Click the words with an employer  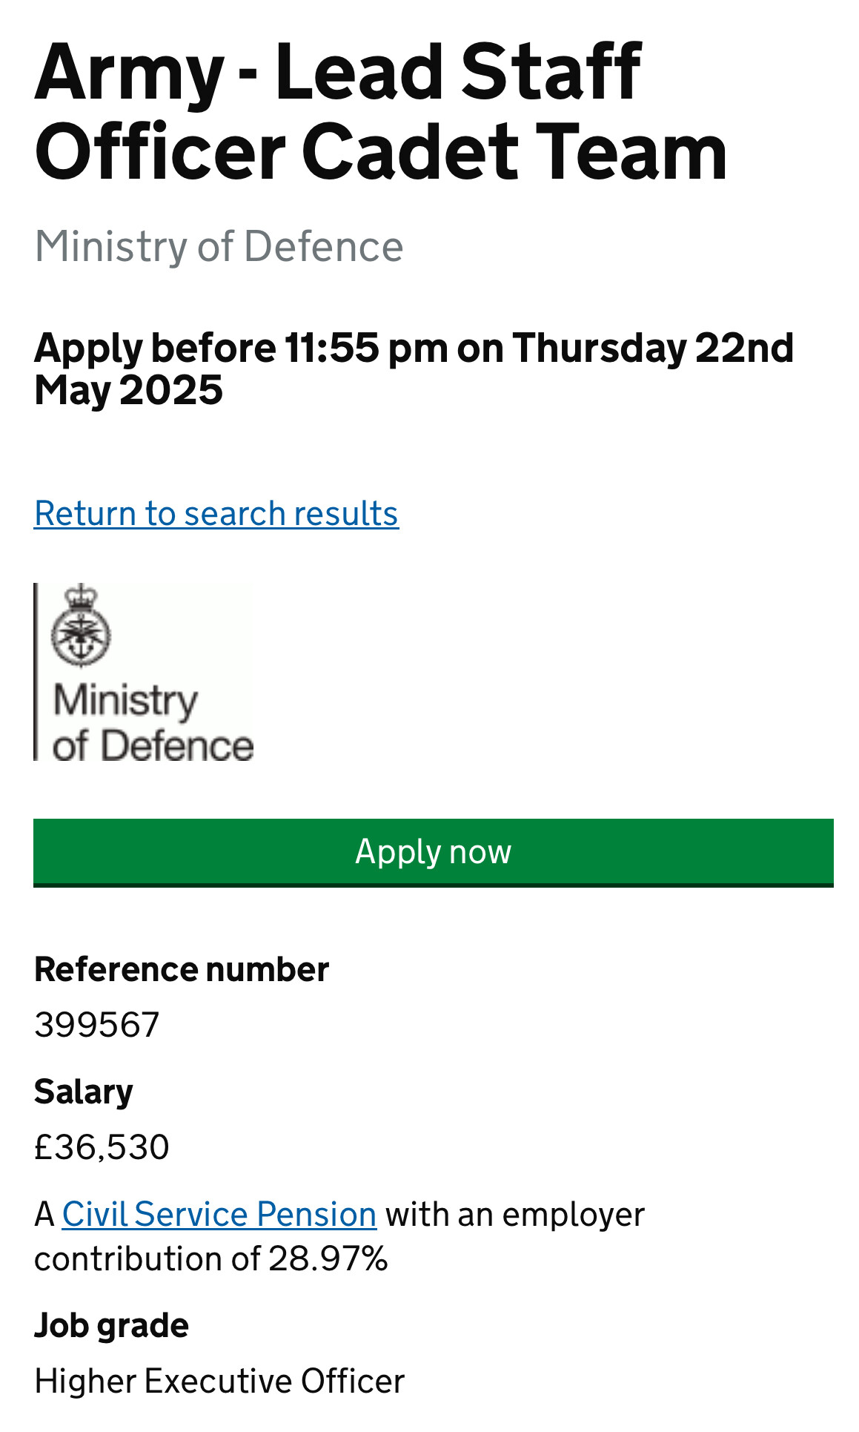[x=515, y=1215]
